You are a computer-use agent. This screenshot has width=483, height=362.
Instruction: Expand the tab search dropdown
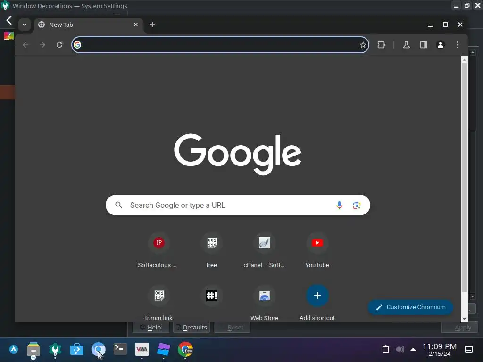[x=25, y=25]
